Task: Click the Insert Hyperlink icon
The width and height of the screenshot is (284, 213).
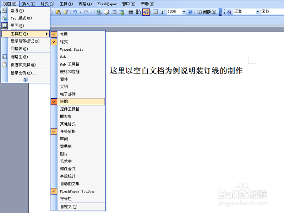Action: click(99, 11)
